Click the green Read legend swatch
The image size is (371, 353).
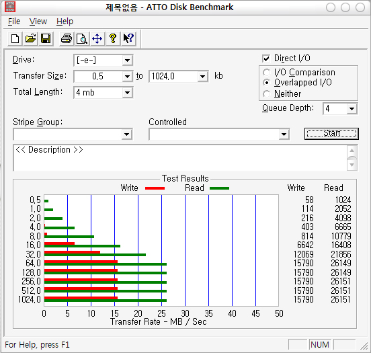[219, 188]
